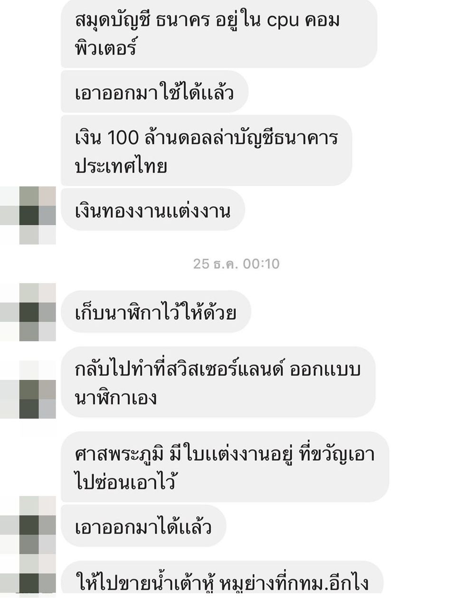475x598 pixels.
Task: Tap the avatar next to เก็บนาฬิกาไว้ให้ด้วย
Action: [x=28, y=312]
